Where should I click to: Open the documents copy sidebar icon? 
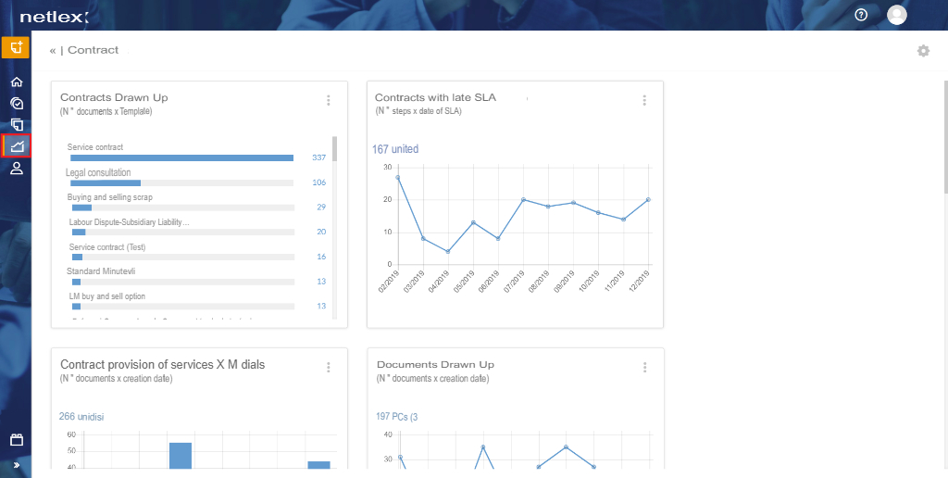(17, 125)
